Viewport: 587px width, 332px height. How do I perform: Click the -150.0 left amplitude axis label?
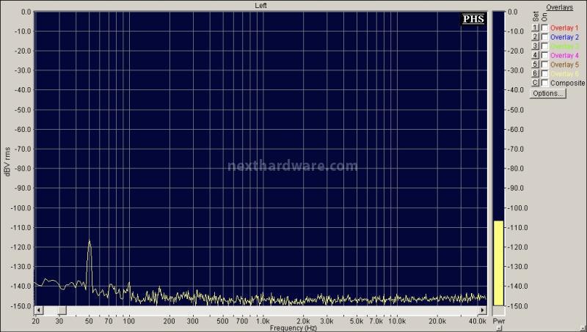[x=23, y=306]
